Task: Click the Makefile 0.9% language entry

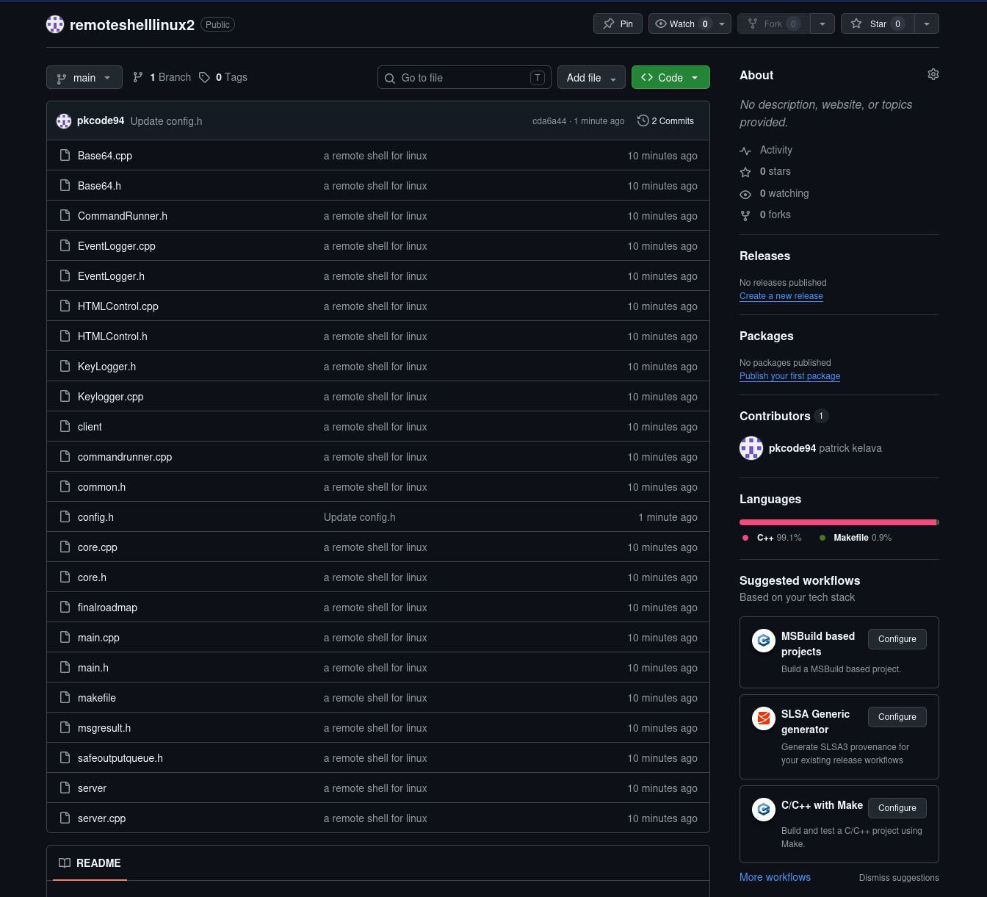Action: point(856,538)
